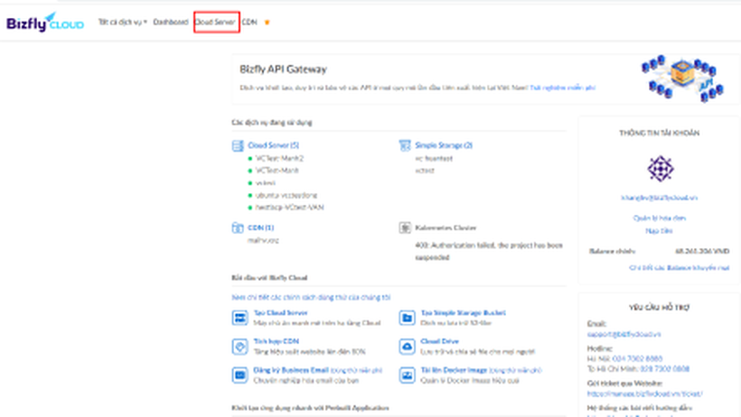Image resolution: width=741 pixels, height=417 pixels.
Task: Open the Cloud Server menu item
Action: click(x=215, y=23)
